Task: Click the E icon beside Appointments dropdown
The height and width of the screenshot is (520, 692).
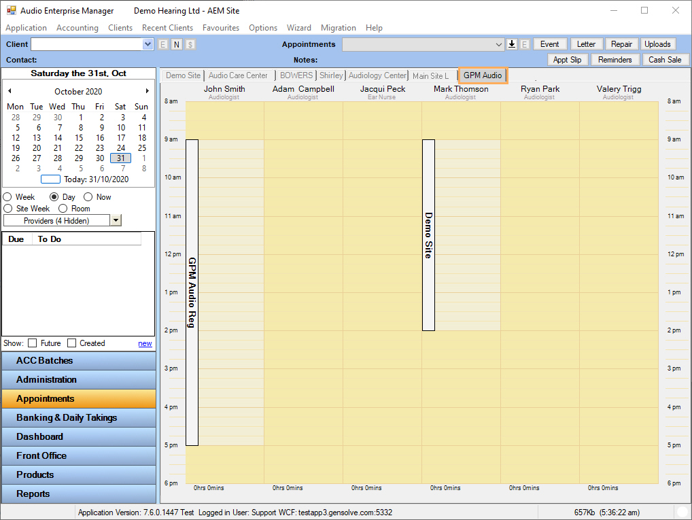Action: click(524, 44)
